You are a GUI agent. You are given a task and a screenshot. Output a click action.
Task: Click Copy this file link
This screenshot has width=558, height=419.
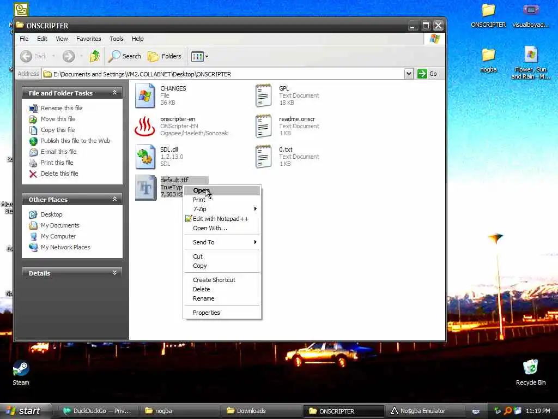[58, 130]
